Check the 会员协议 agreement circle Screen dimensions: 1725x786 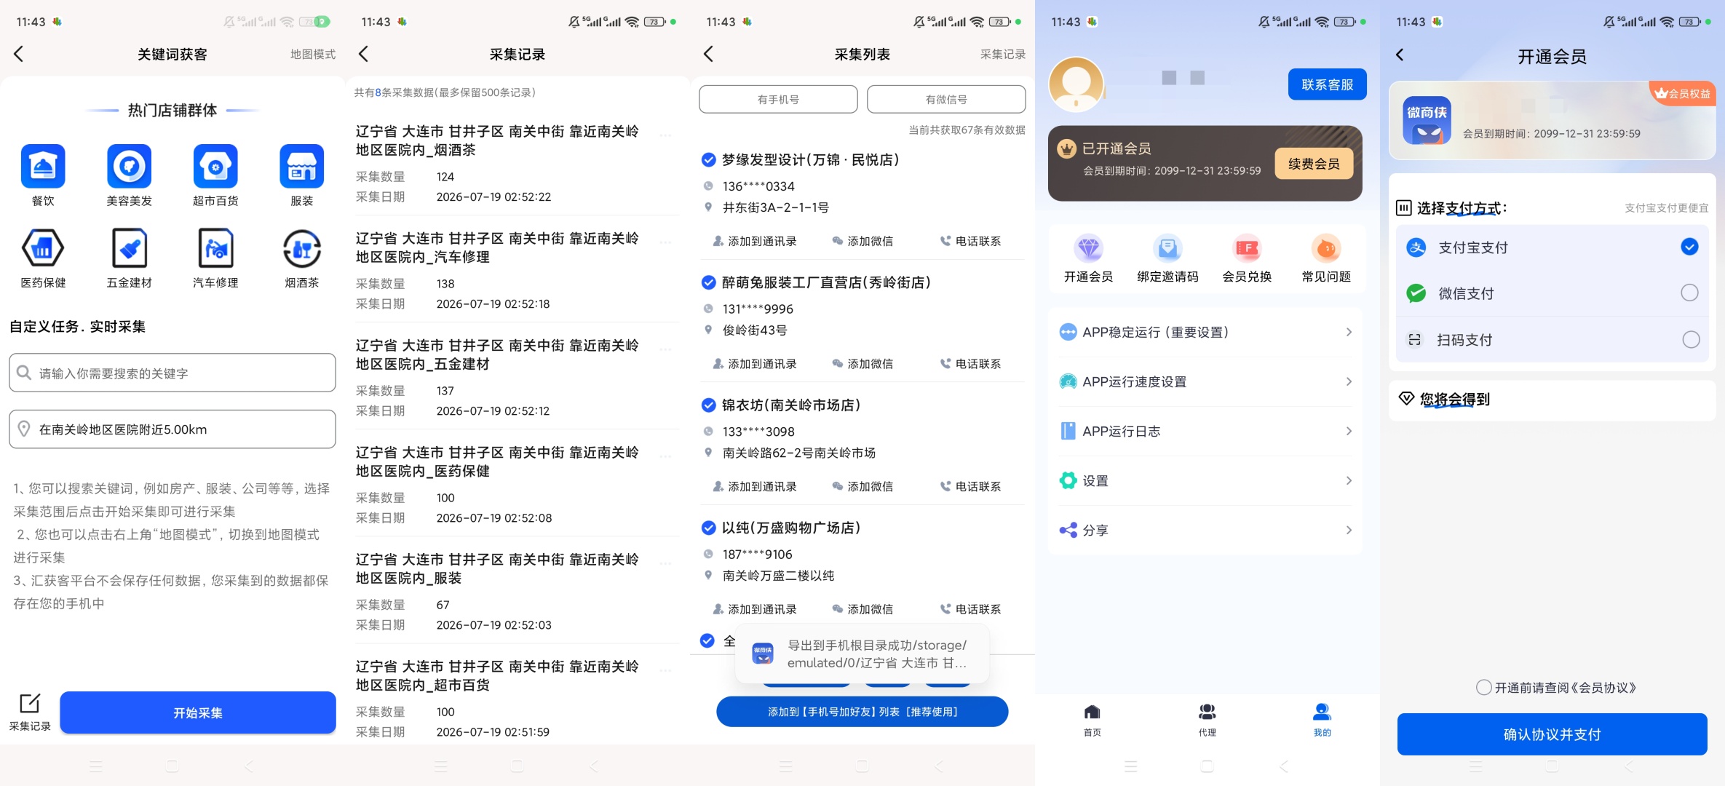pyautogui.click(x=1483, y=687)
